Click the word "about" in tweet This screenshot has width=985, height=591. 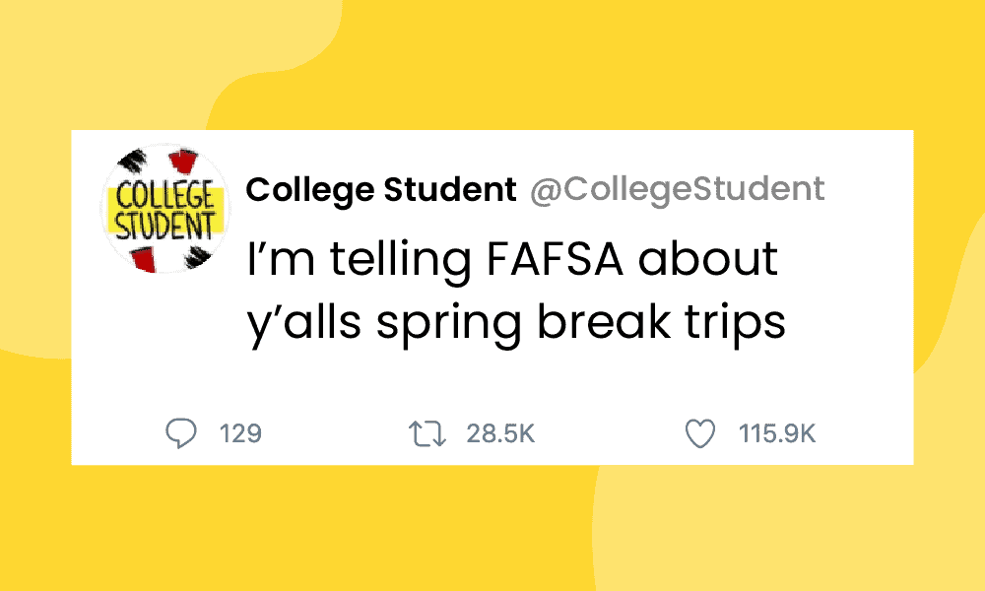tap(708, 260)
